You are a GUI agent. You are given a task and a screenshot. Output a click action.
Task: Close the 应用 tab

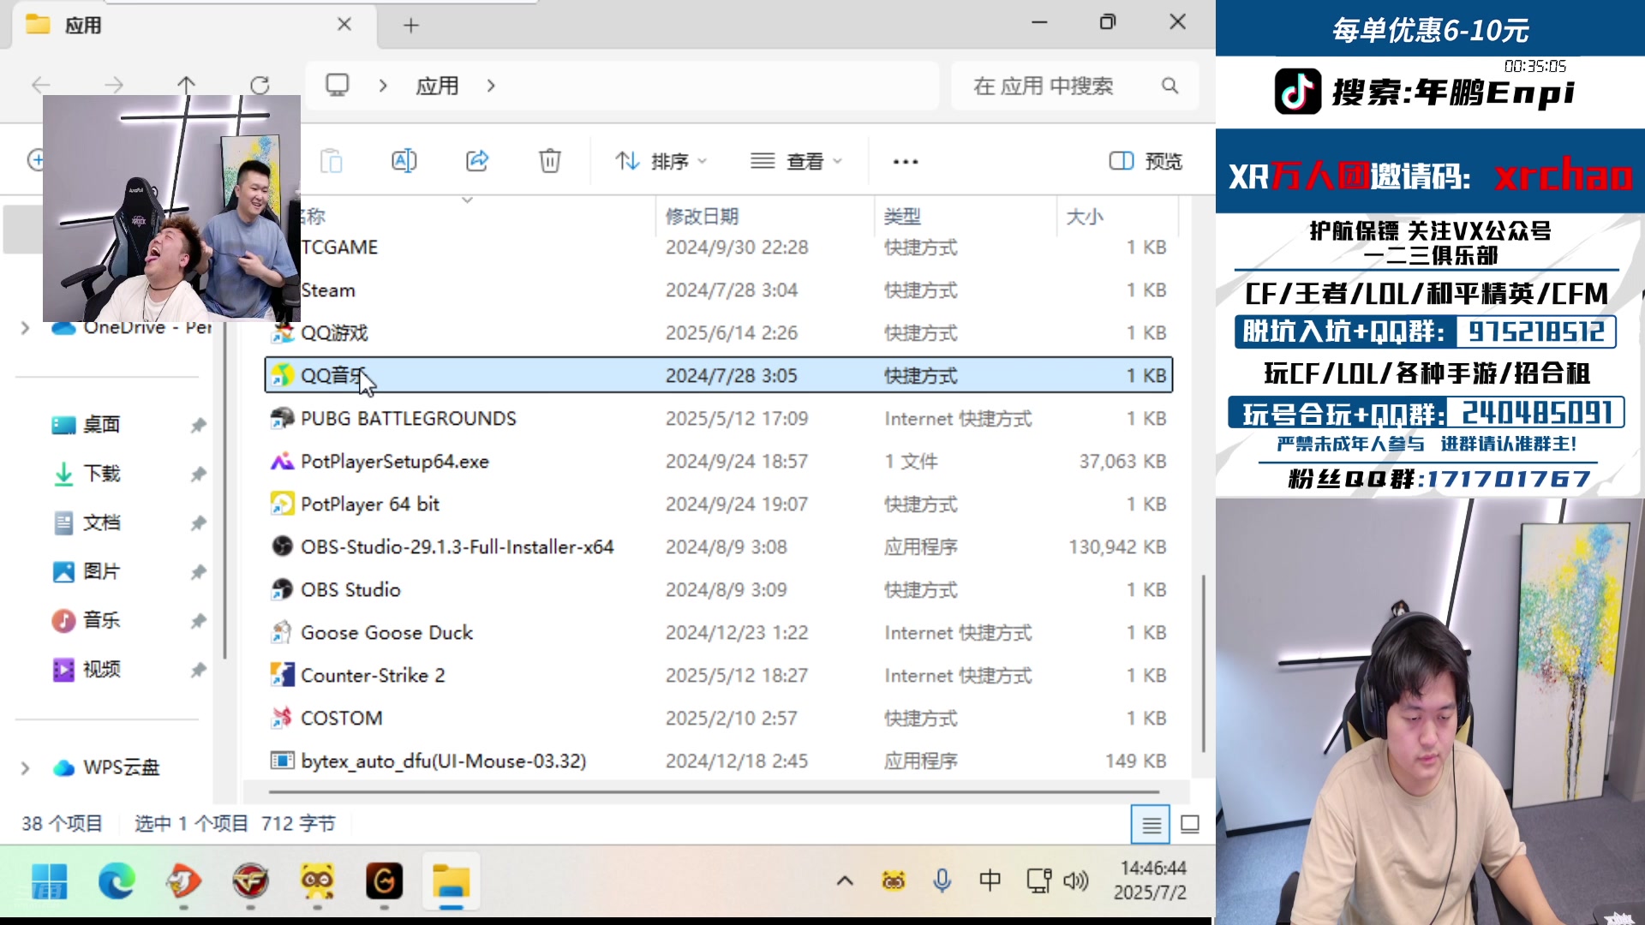(344, 24)
